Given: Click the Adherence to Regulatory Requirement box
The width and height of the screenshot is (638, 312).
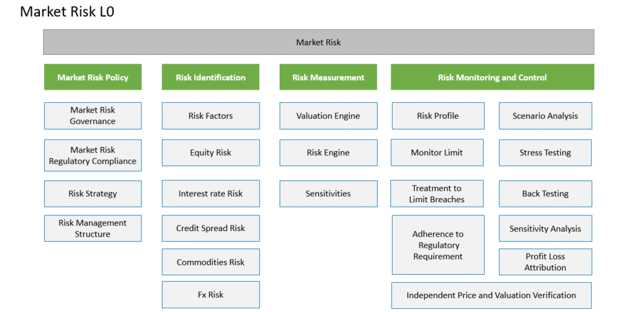Looking at the screenshot, I should pyautogui.click(x=438, y=245).
